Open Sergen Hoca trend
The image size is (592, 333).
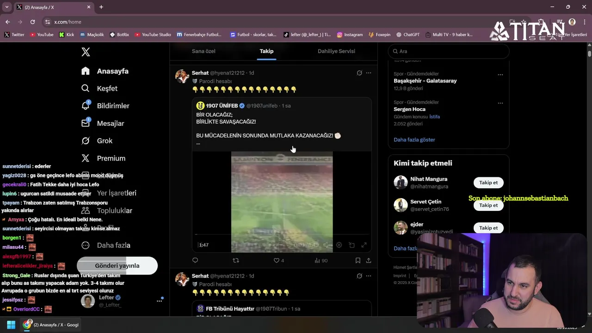pyautogui.click(x=409, y=109)
